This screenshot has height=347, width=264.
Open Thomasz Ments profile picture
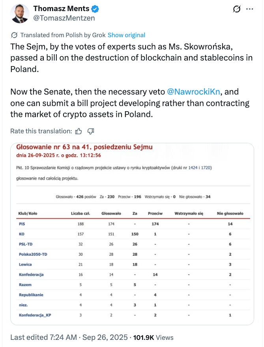pyautogui.click(x=19, y=13)
